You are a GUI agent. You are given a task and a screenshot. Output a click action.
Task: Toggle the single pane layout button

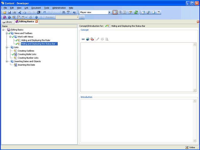tap(115, 12)
